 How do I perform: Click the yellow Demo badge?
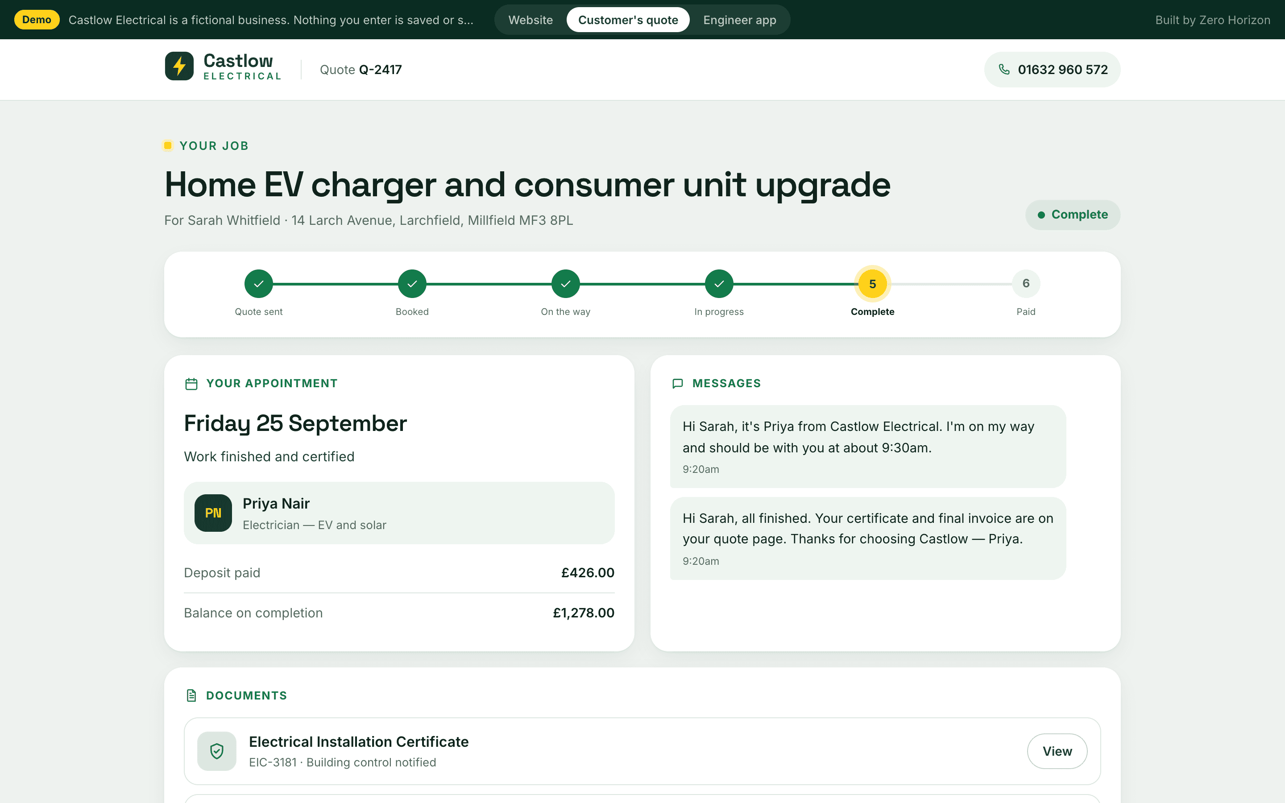click(x=37, y=20)
